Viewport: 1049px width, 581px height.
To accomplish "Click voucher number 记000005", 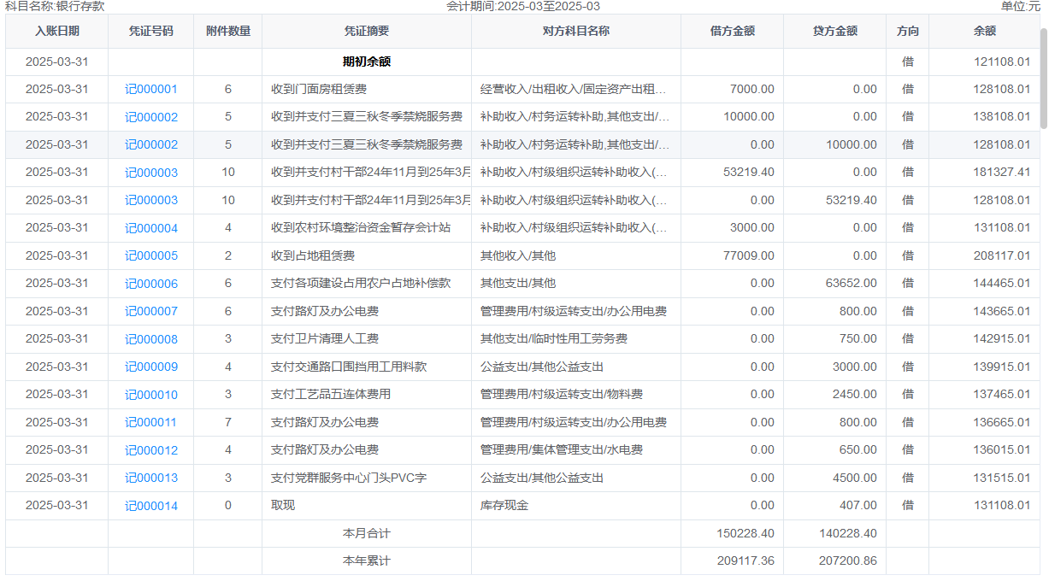I will [151, 256].
